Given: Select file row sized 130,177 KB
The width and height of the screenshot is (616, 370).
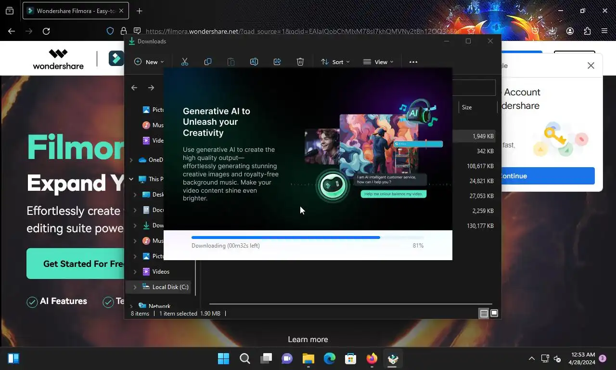Looking at the screenshot, I should click(x=474, y=226).
